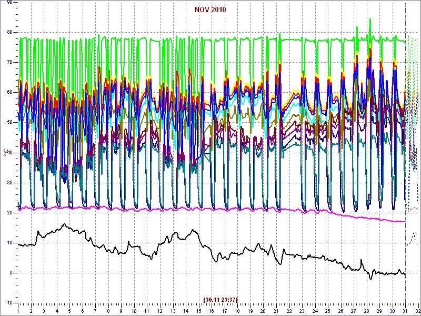Pick x-axis day label 12
The width and height of the screenshot is (421, 316).
click(160, 311)
